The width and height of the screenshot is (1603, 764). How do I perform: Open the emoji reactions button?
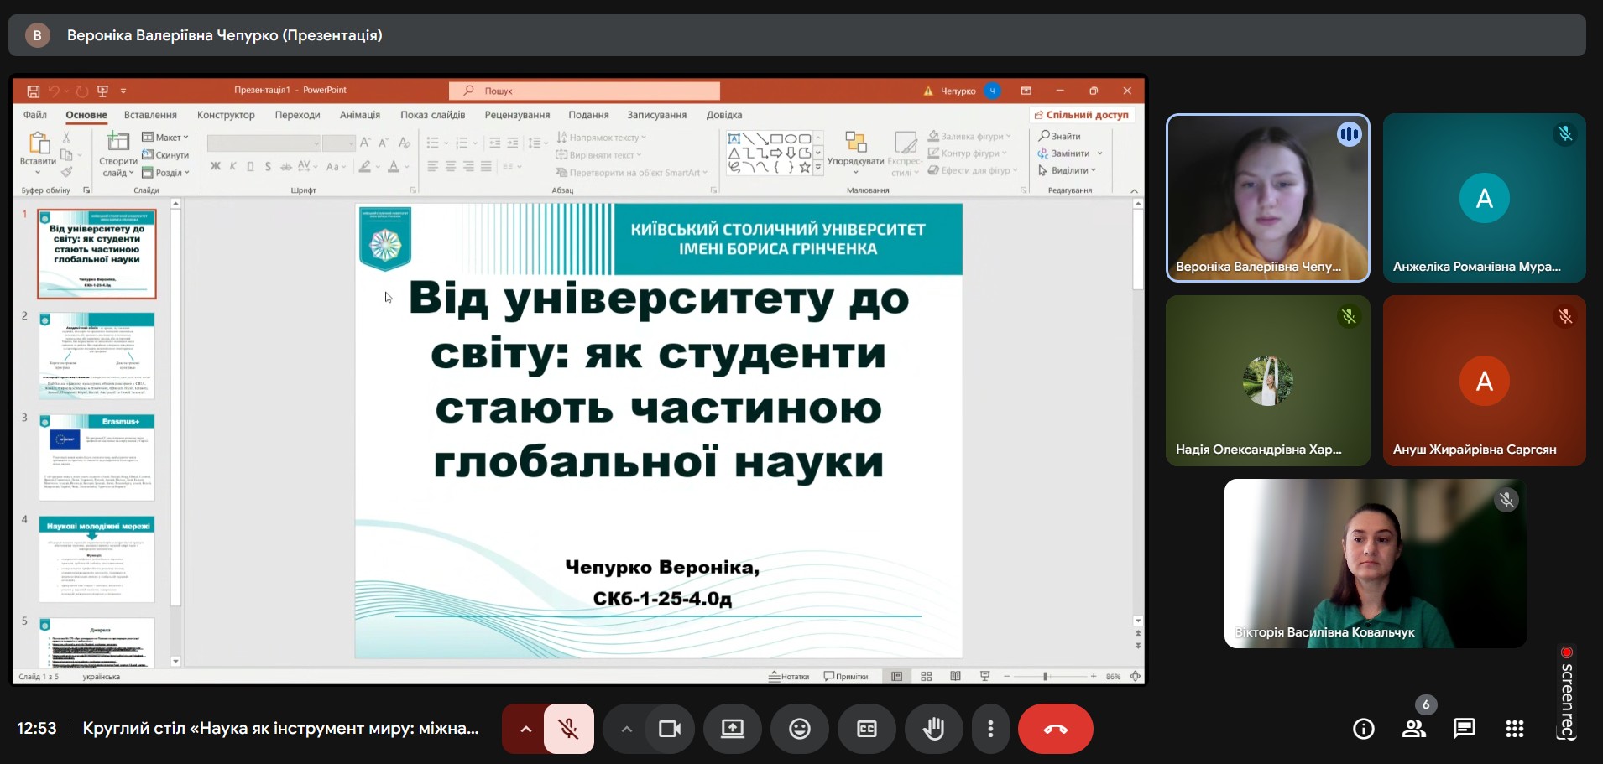[799, 729]
